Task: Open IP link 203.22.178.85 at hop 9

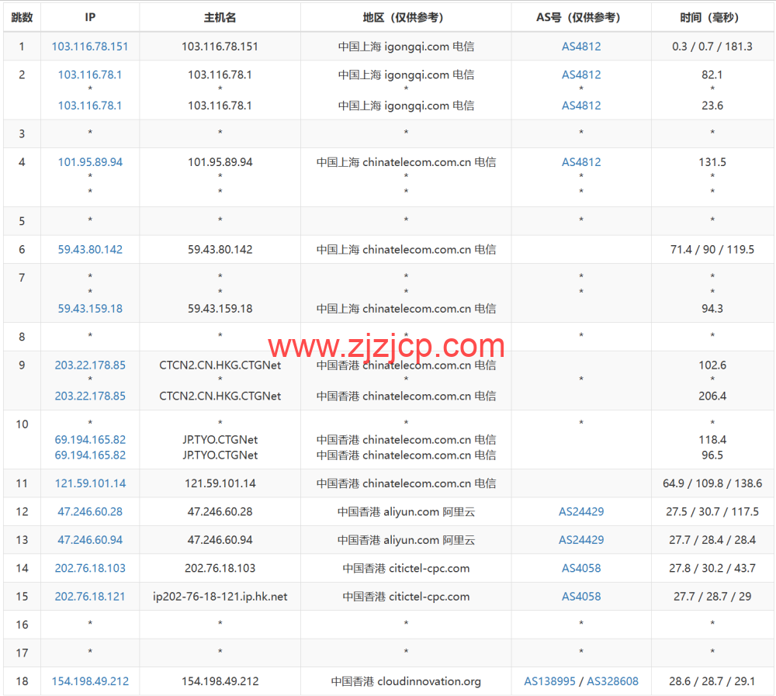Action: coord(89,365)
